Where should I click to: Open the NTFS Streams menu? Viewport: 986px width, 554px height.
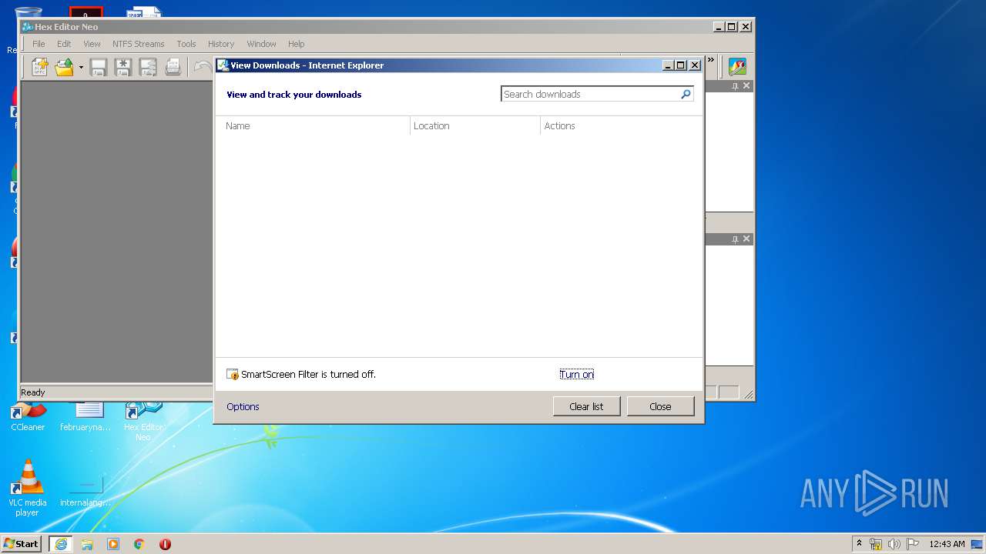pyautogui.click(x=139, y=44)
